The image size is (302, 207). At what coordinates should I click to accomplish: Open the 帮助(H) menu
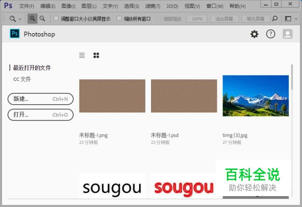pyautogui.click(x=237, y=6)
